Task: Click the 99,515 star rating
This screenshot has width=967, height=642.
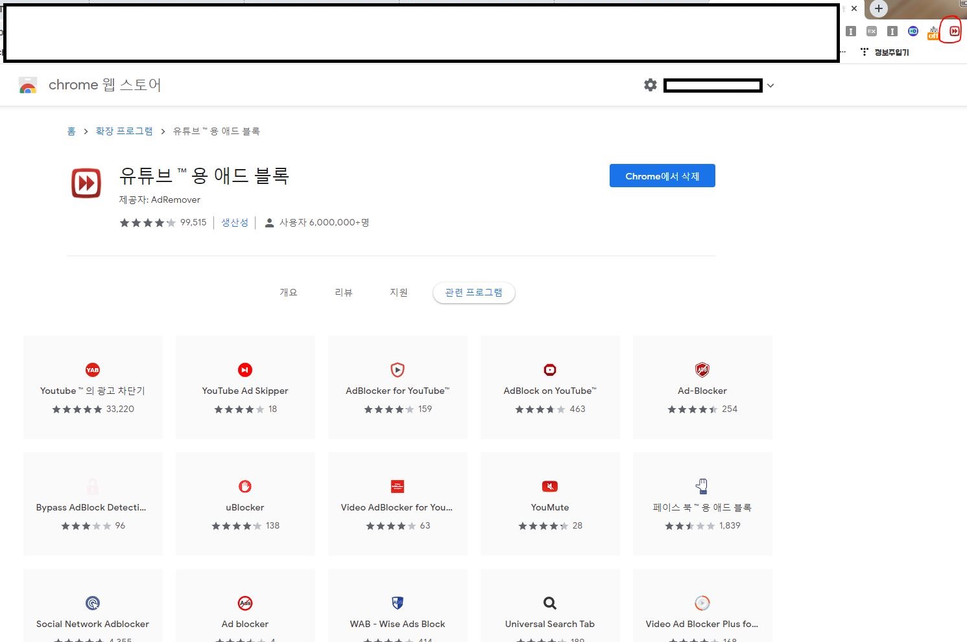Action: 163,222
